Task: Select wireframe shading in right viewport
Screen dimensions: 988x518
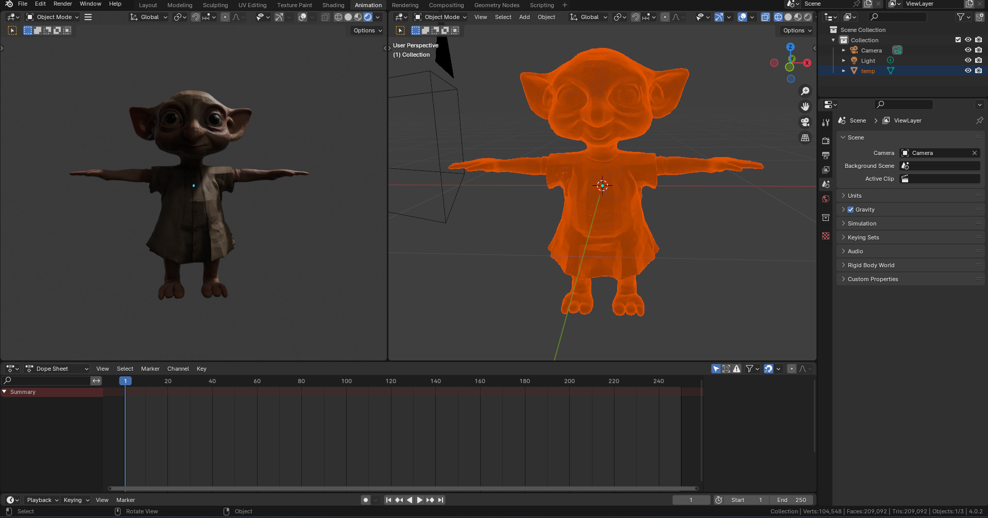Action: 778,17
